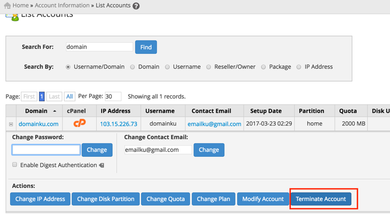
Task: Collapse the domainku.com row details
Action: pyautogui.click(x=11, y=124)
